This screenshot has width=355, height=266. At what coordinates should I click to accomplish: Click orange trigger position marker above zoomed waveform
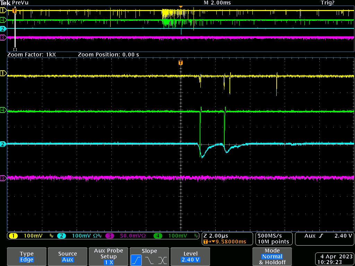coord(180,63)
